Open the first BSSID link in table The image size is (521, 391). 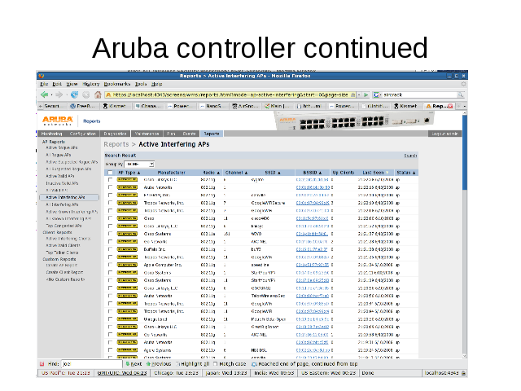tap(313, 180)
